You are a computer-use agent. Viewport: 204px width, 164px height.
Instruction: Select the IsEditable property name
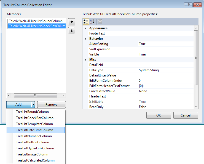click(x=96, y=102)
